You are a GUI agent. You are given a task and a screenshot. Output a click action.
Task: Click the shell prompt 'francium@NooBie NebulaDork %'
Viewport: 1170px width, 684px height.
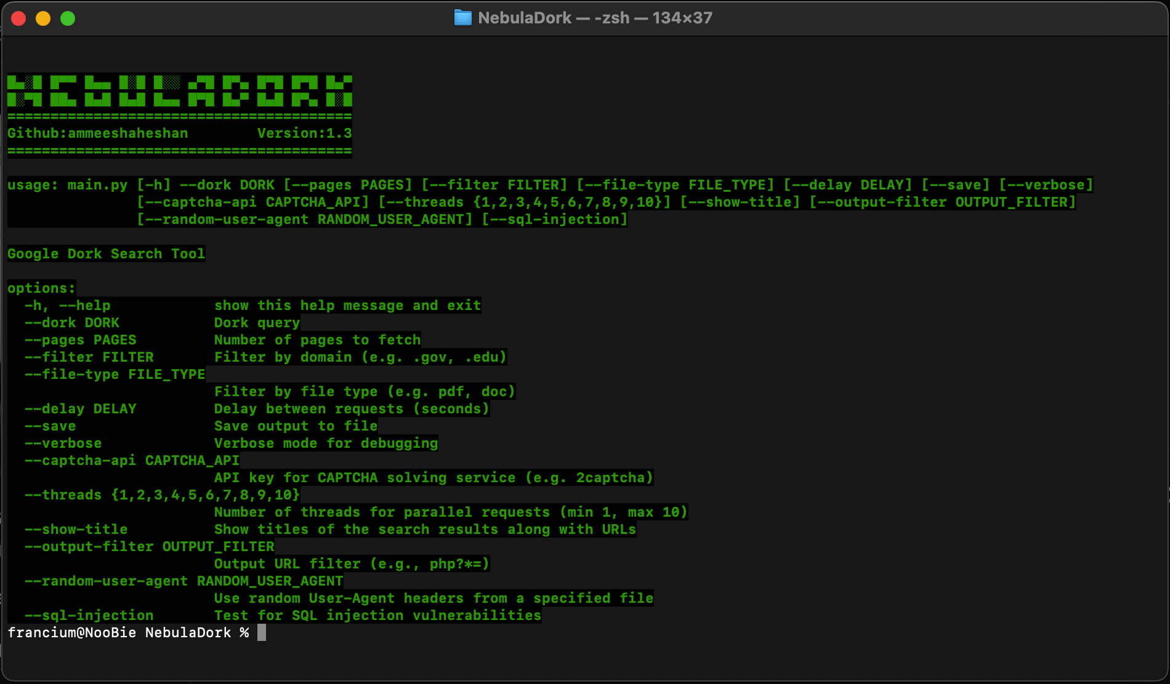[x=128, y=632]
